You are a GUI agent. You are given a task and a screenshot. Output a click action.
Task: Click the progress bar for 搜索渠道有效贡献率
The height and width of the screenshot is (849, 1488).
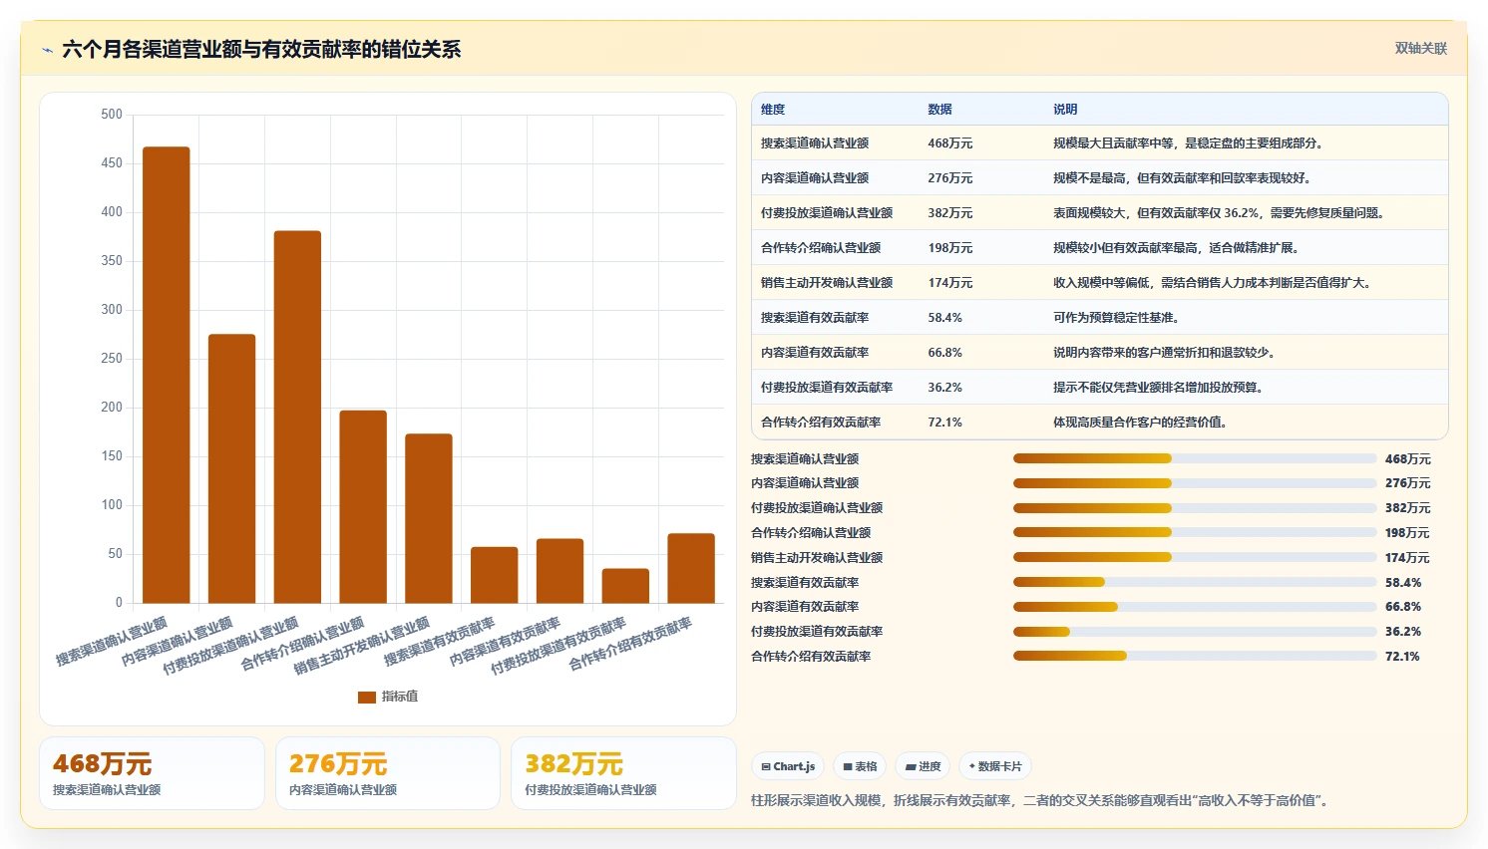click(x=1195, y=582)
